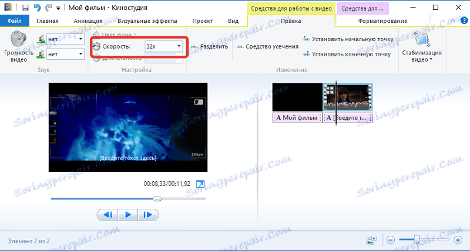The height and width of the screenshot is (251, 470).
Task: Select the Форматирование tab
Action: [x=382, y=21]
